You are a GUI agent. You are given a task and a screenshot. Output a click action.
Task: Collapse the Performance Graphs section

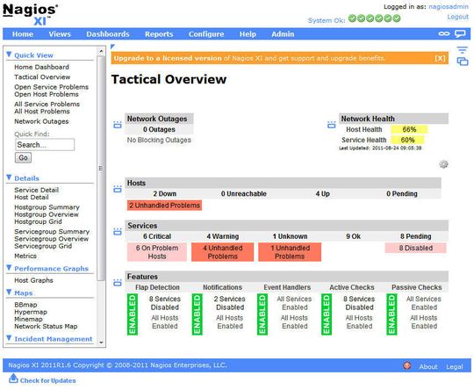(x=9, y=268)
